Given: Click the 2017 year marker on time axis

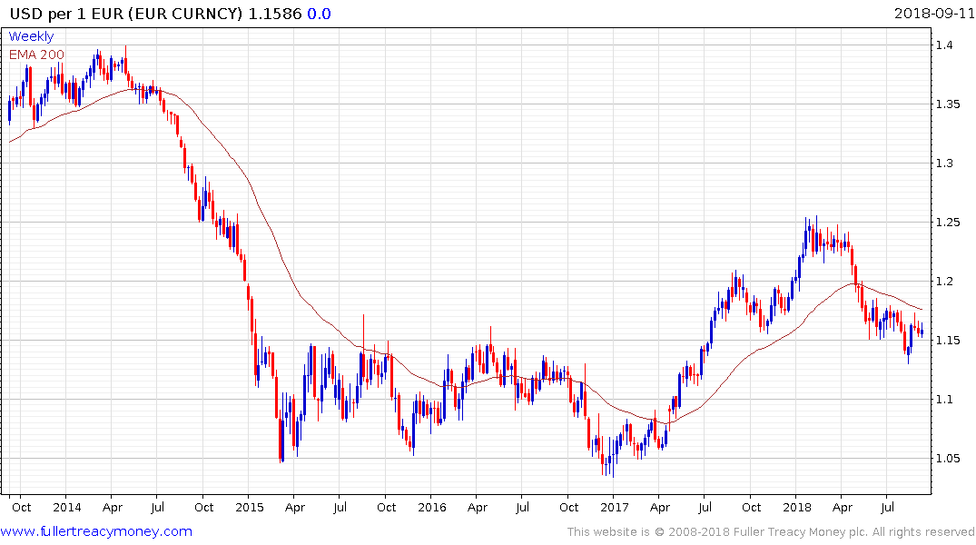Looking at the screenshot, I should tap(615, 507).
